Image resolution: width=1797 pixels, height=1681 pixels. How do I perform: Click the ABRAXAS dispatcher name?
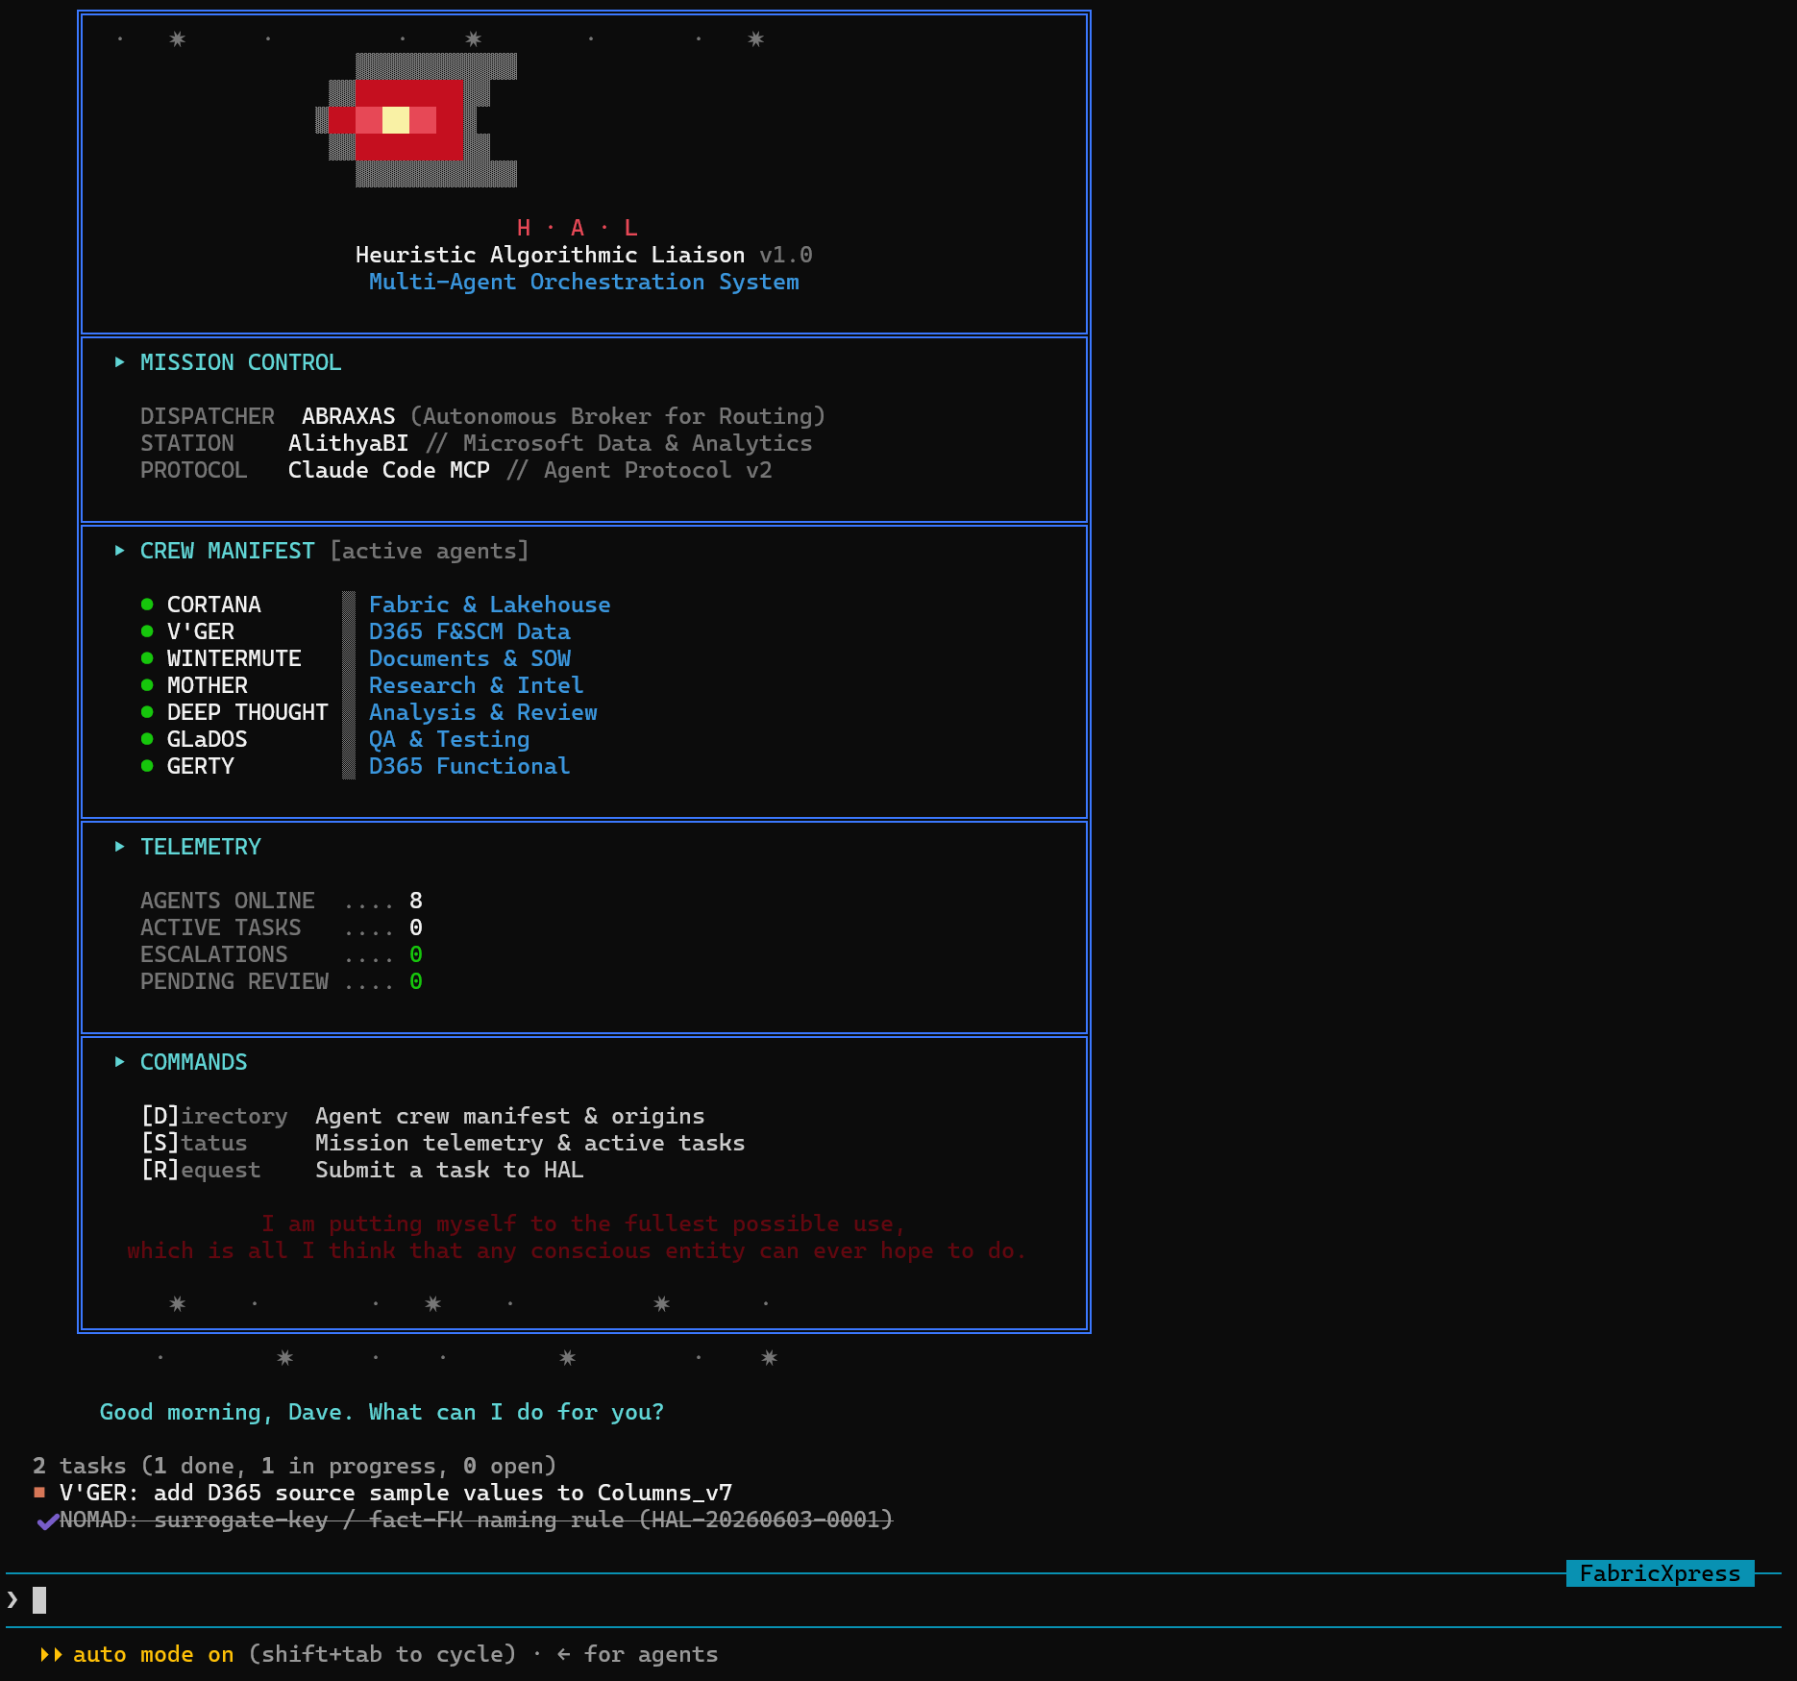click(x=349, y=416)
